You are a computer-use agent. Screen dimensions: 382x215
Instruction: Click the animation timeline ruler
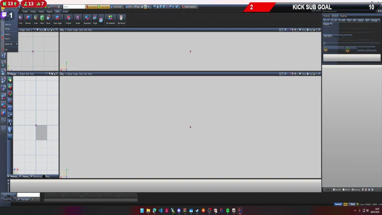point(91,195)
